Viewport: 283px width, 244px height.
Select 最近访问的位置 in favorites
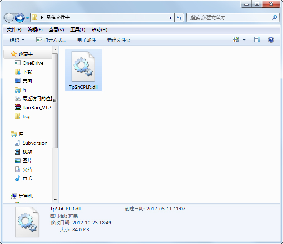pyautogui.click(x=37, y=98)
